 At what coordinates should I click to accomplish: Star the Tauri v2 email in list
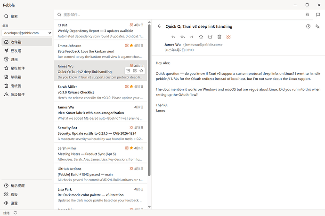click(141, 71)
